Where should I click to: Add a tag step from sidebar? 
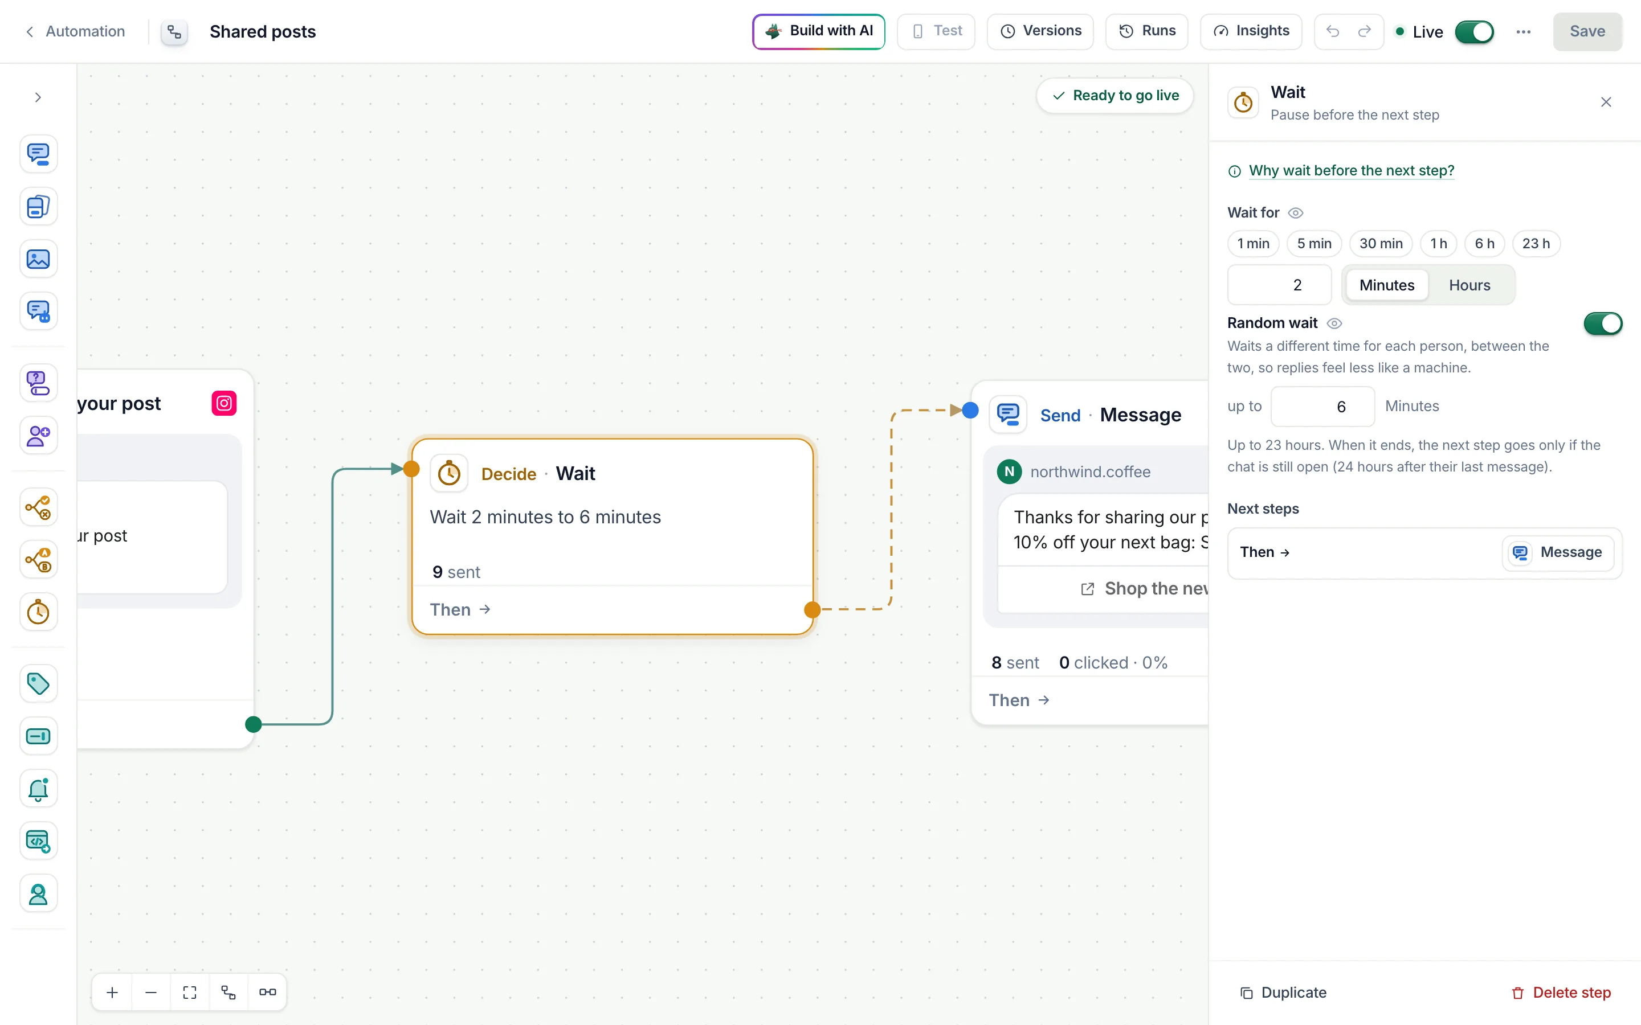(38, 683)
